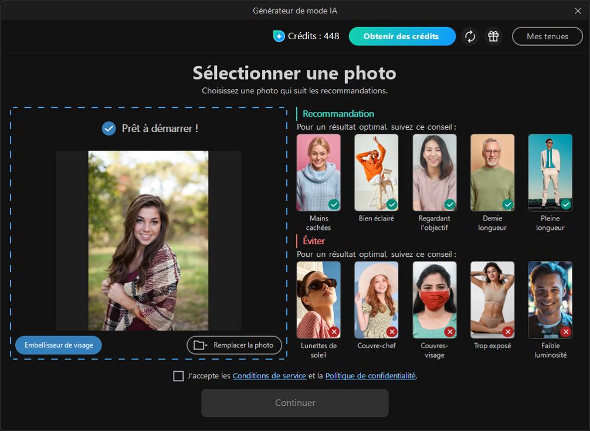The image size is (590, 431).
Task: Click the refresh credits icon
Action: [470, 36]
